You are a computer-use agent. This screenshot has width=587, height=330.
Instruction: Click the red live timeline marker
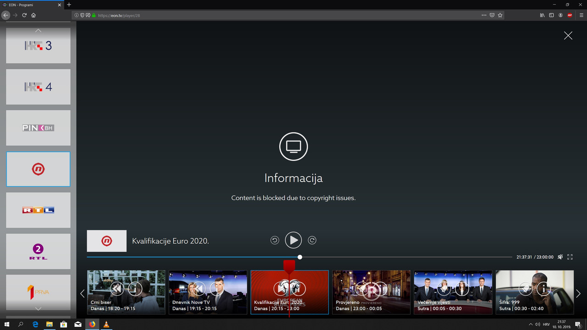click(x=289, y=267)
